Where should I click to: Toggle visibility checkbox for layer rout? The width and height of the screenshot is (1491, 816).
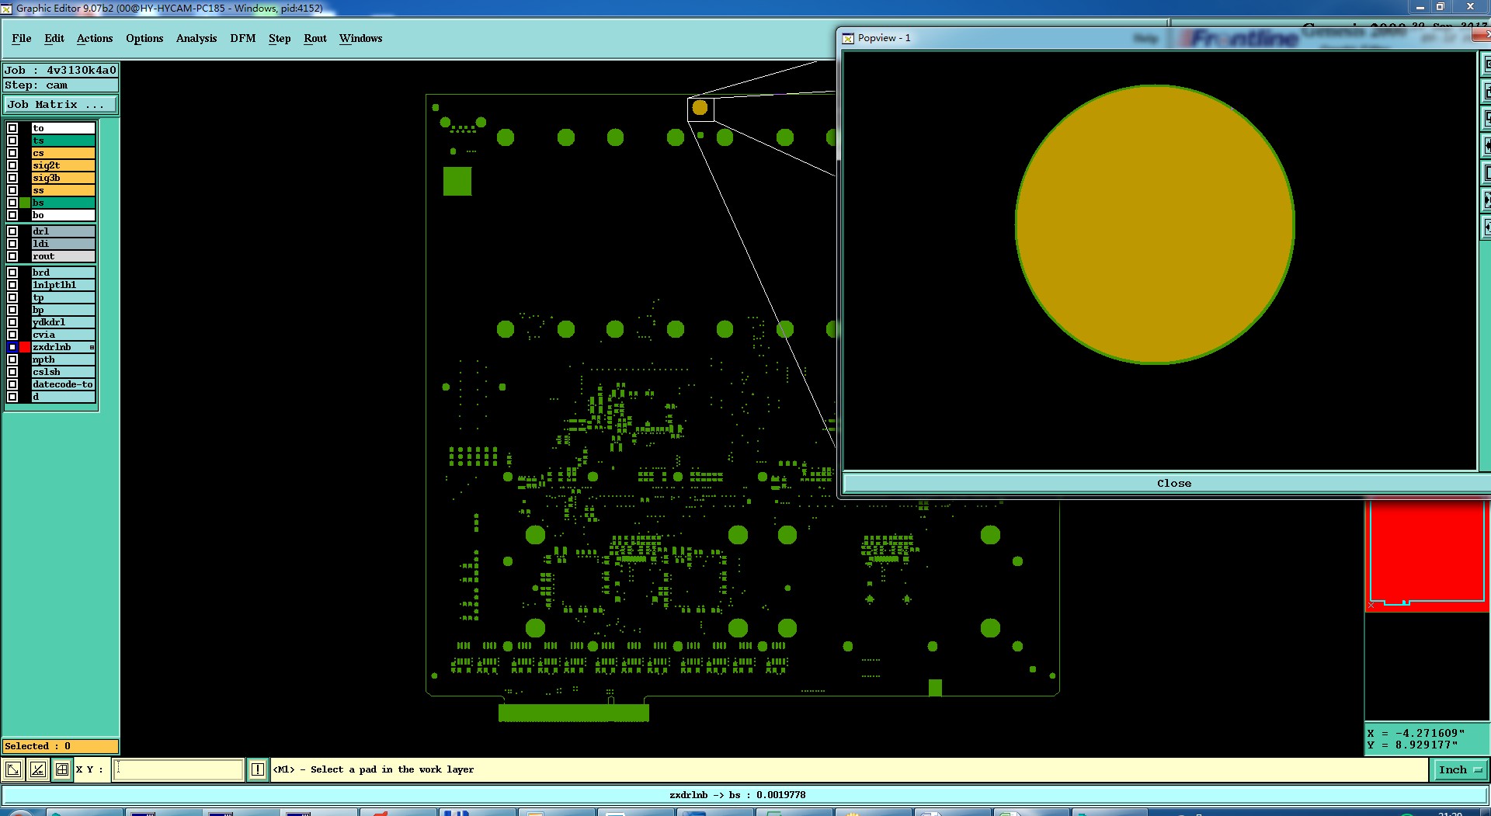pyautogui.click(x=12, y=256)
